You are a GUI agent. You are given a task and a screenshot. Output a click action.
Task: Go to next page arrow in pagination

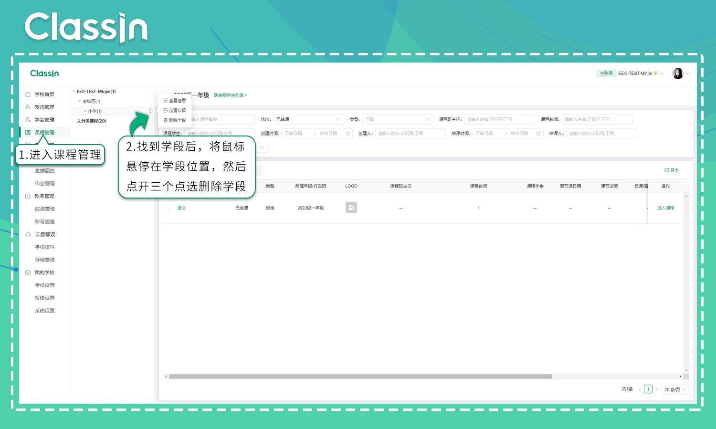657,389
